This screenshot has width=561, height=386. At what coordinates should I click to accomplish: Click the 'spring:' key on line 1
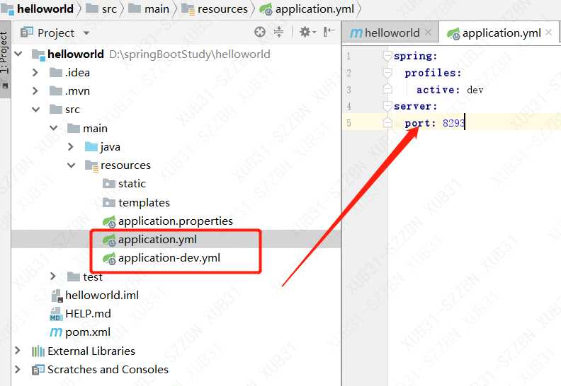click(x=415, y=56)
